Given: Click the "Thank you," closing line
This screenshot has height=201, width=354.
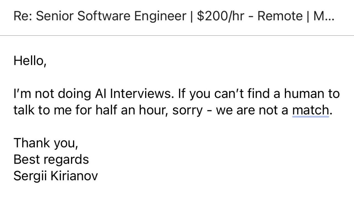Looking at the screenshot, I should 46,143.
